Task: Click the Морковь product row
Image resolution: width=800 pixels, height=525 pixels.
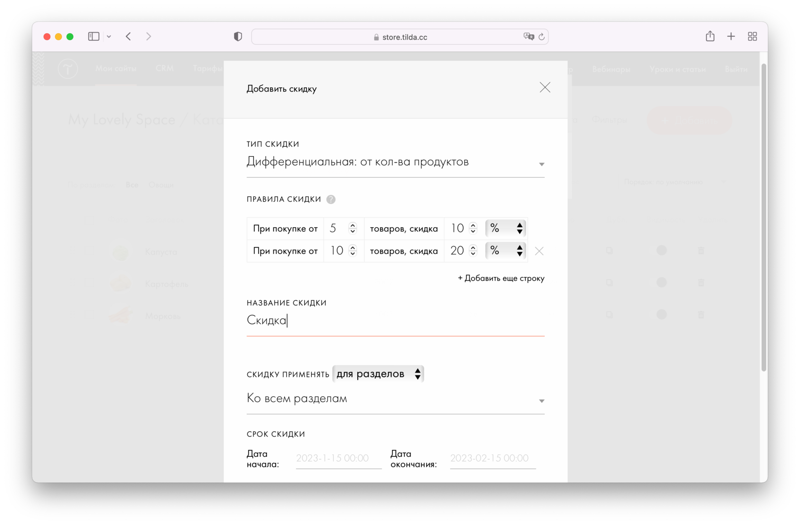Action: (x=163, y=316)
